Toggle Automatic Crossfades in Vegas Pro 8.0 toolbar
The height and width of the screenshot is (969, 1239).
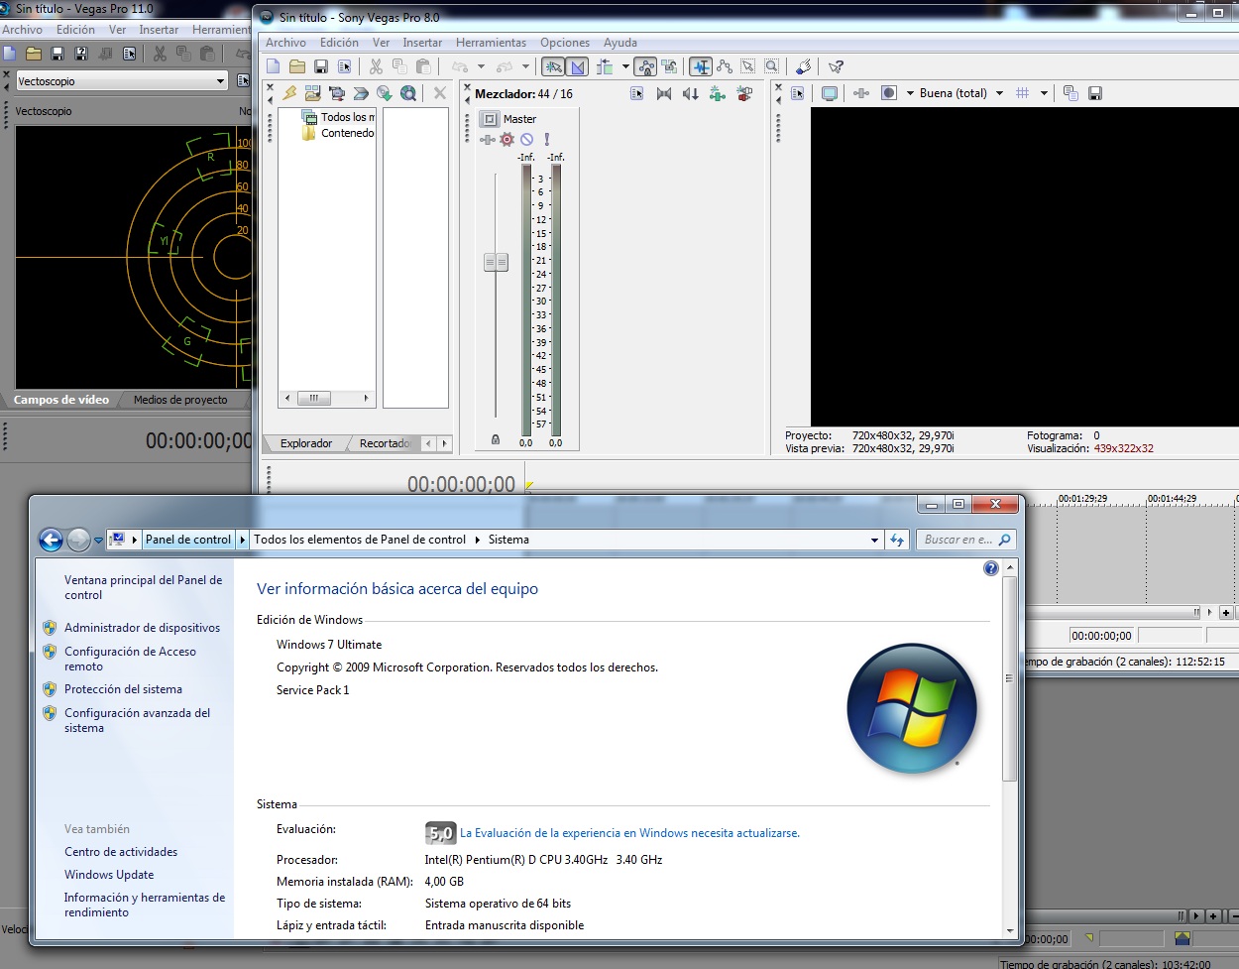click(x=578, y=66)
